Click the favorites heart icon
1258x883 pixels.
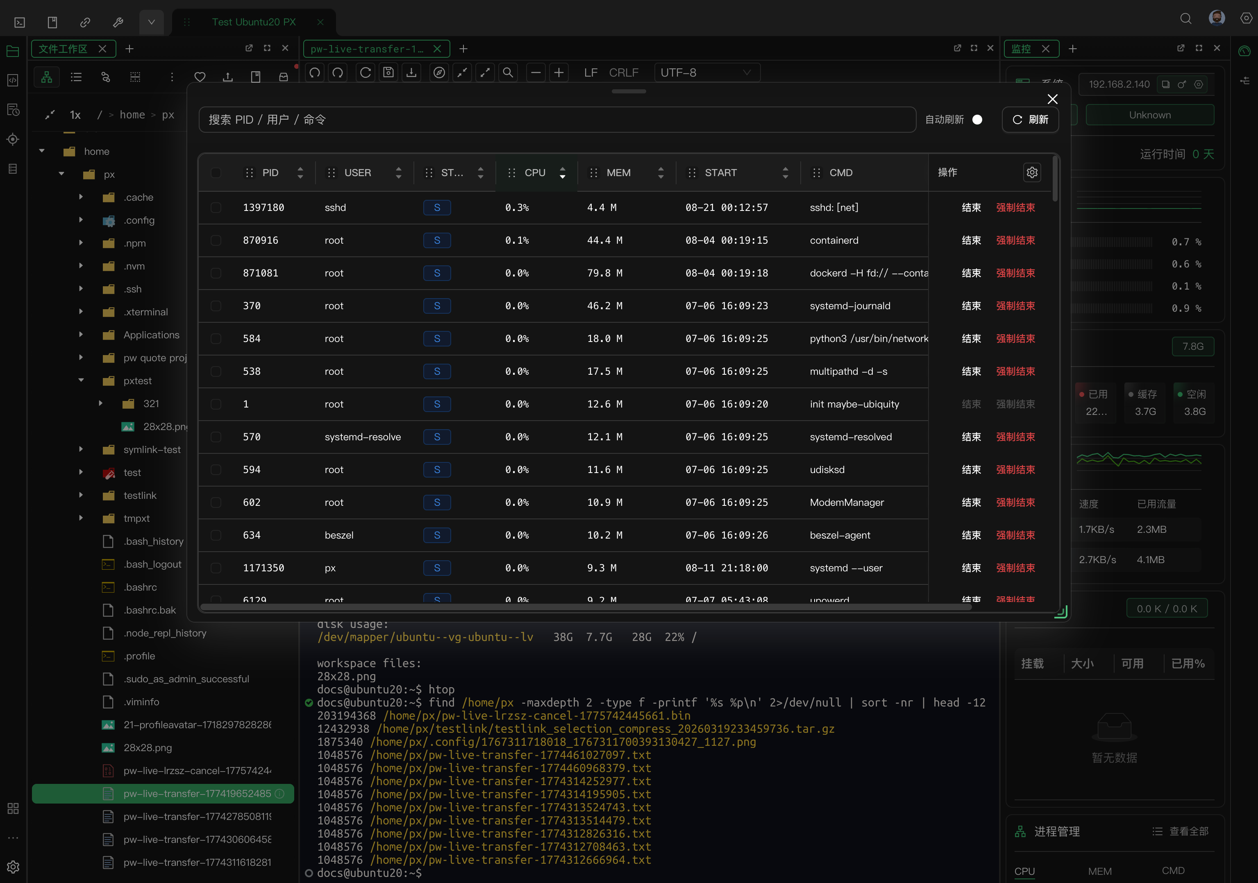click(200, 77)
